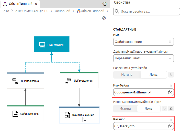The width and height of the screenshot is (181, 135).
Task: Clear the Имя field with the x icon
Action: click(x=170, y=42)
